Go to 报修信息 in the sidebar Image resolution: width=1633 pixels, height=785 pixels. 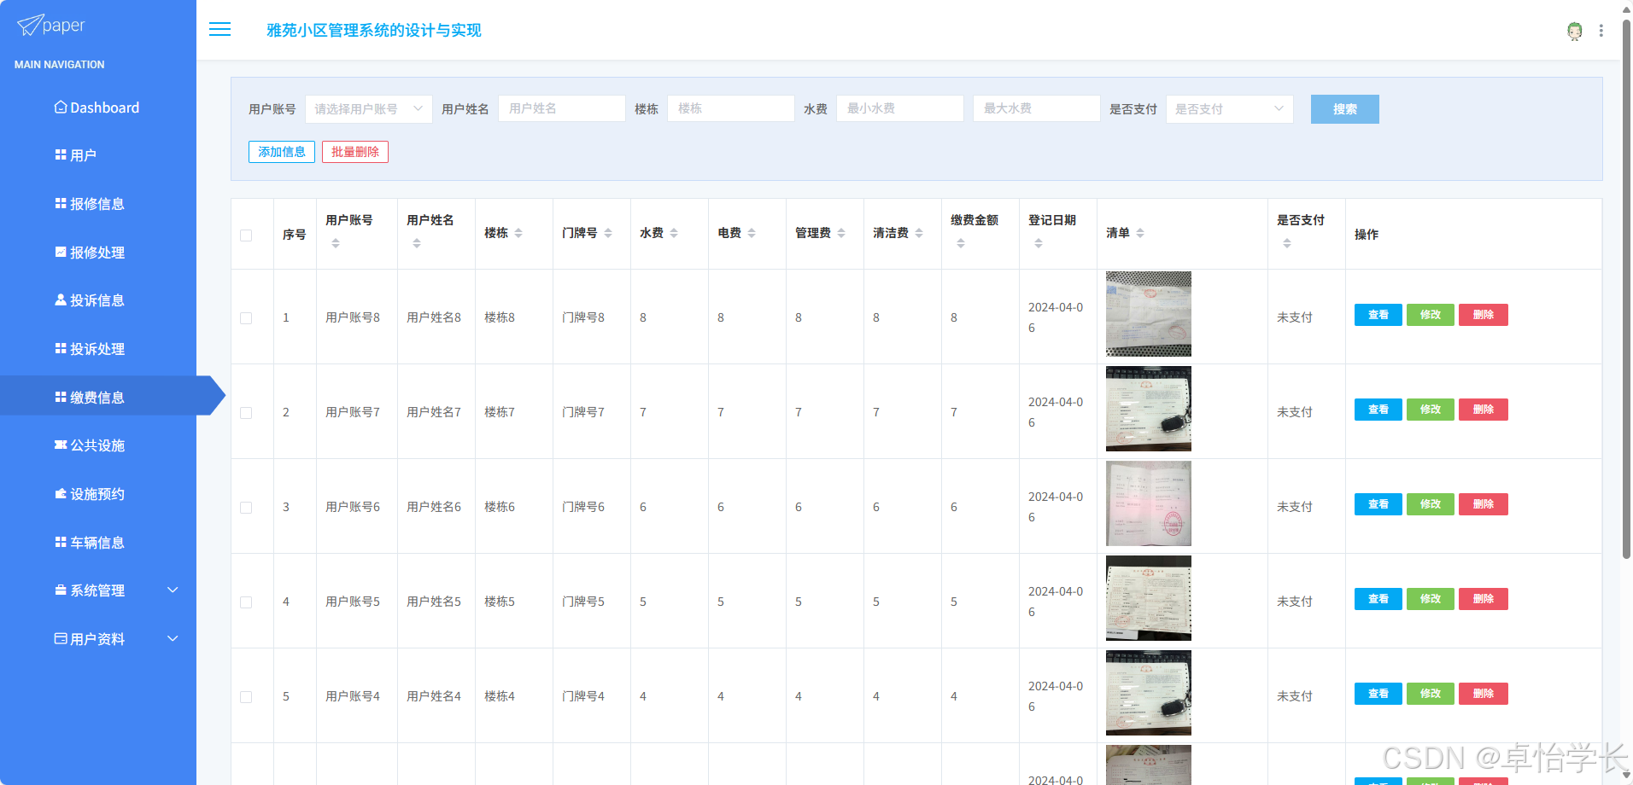98,204
